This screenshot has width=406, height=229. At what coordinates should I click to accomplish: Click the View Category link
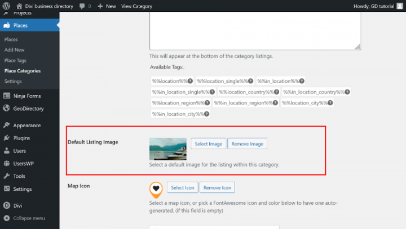[136, 6]
